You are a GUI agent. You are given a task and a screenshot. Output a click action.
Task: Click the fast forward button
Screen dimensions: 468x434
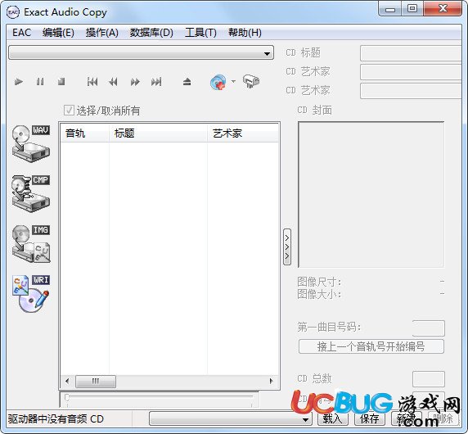pyautogui.click(x=135, y=82)
